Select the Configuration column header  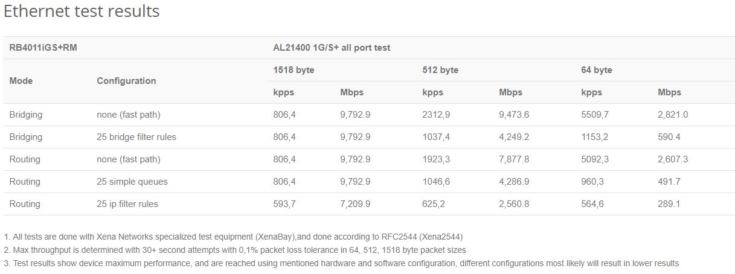click(126, 81)
